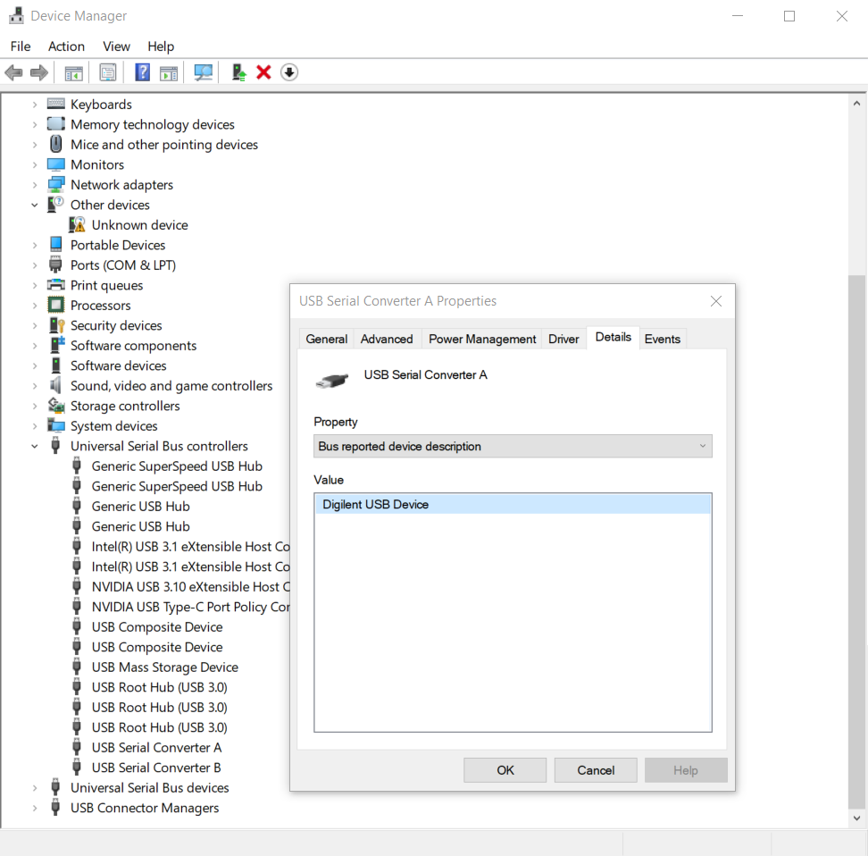Click the OK button in Properties dialog
Image resolution: width=868 pixels, height=856 pixels.
pos(505,770)
